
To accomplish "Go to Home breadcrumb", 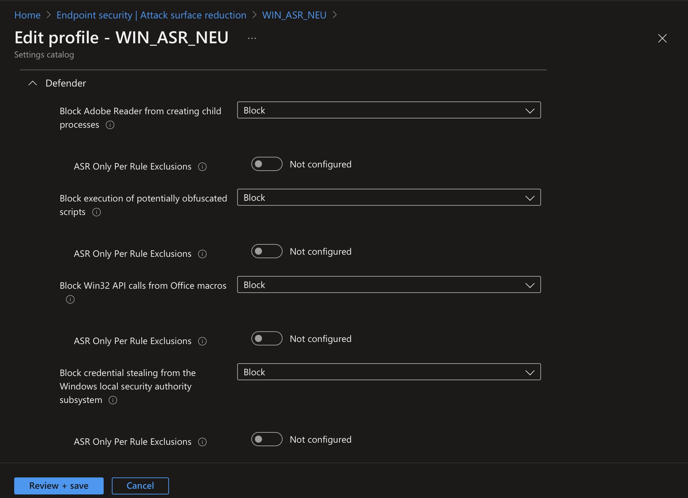I will [27, 15].
